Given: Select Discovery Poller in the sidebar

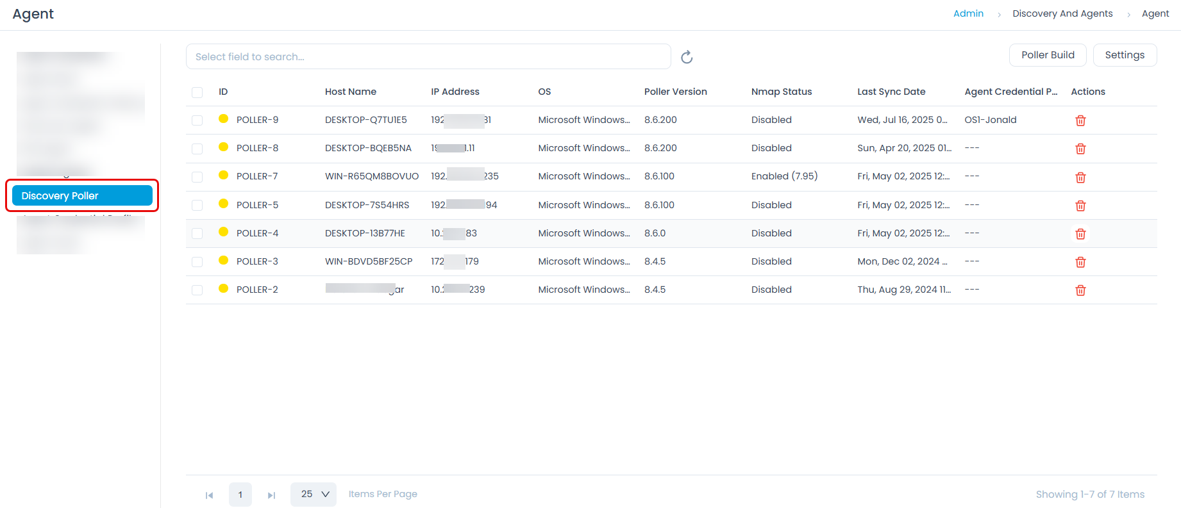Looking at the screenshot, I should pos(82,196).
